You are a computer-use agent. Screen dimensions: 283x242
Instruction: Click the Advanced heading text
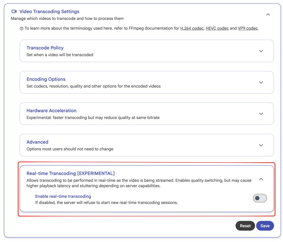[37, 142]
